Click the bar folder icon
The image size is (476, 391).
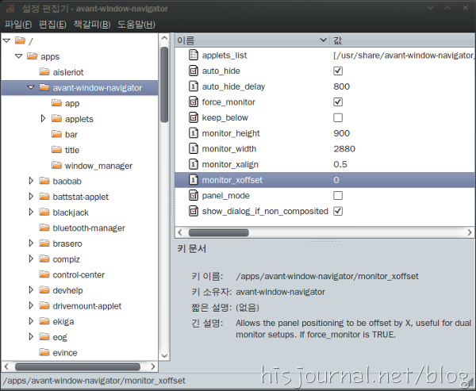pos(56,134)
